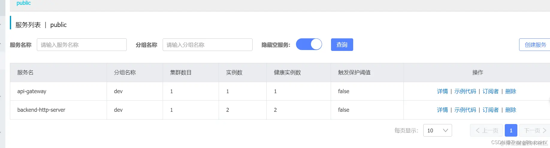
Task: Go to previous page 上一页
Action: pyautogui.click(x=486, y=130)
